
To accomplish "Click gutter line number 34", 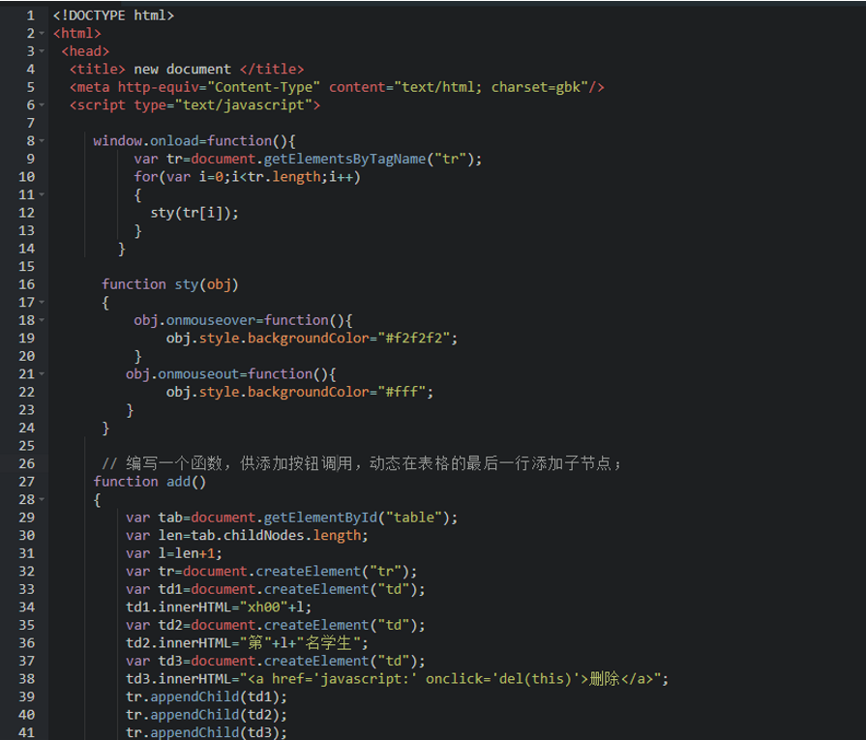I will pyautogui.click(x=26, y=607).
